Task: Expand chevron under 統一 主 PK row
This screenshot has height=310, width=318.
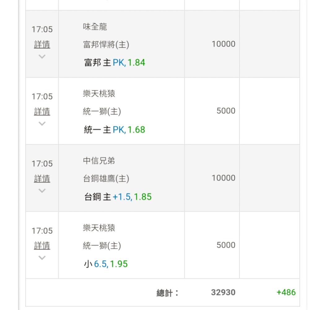Action: [42, 123]
